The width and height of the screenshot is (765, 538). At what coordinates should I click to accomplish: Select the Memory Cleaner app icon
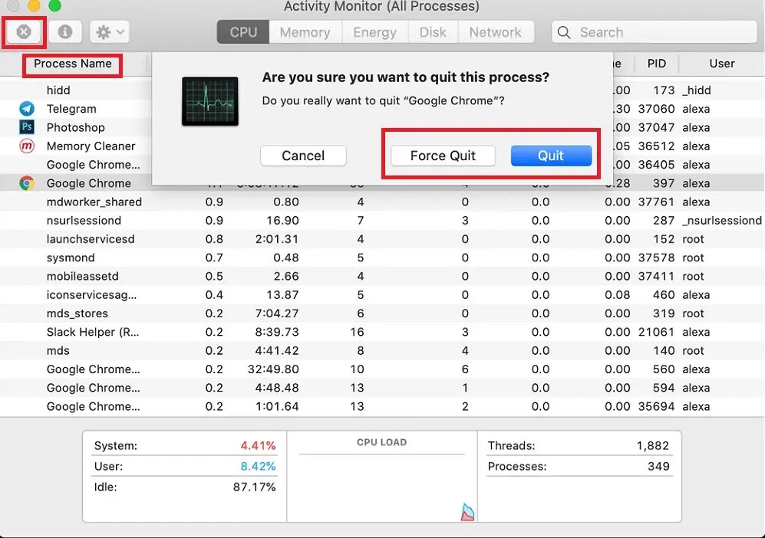point(27,146)
